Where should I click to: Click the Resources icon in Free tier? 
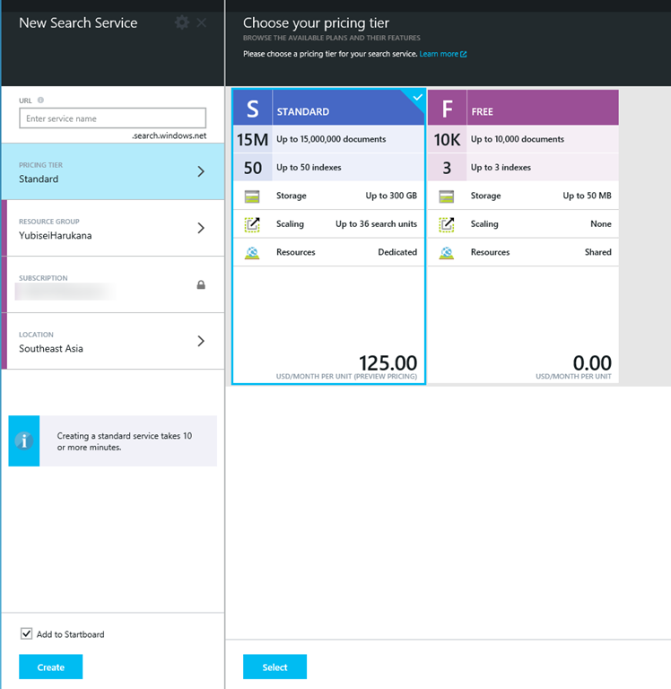[447, 253]
